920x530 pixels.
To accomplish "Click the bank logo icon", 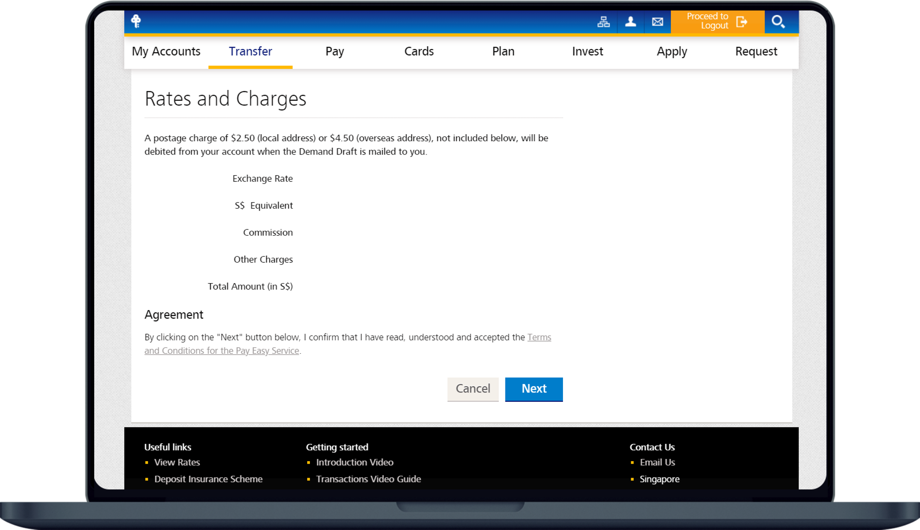I will [x=136, y=21].
